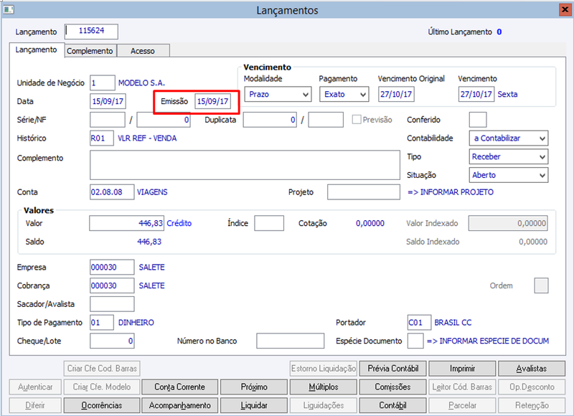This screenshot has height=416, width=574.
Task: Close the Lançamentos window
Action: point(565,9)
